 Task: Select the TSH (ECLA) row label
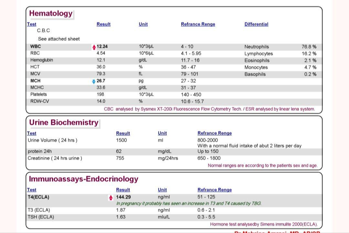41,217
